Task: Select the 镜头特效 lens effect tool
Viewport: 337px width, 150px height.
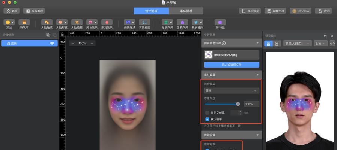Action: click(x=196, y=22)
